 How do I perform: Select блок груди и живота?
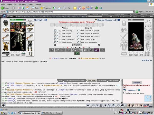tap(78, 33)
